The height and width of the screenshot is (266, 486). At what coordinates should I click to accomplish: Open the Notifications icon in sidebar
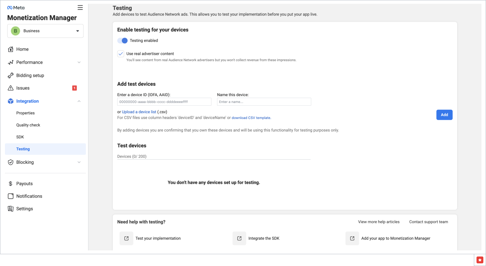(x=11, y=196)
